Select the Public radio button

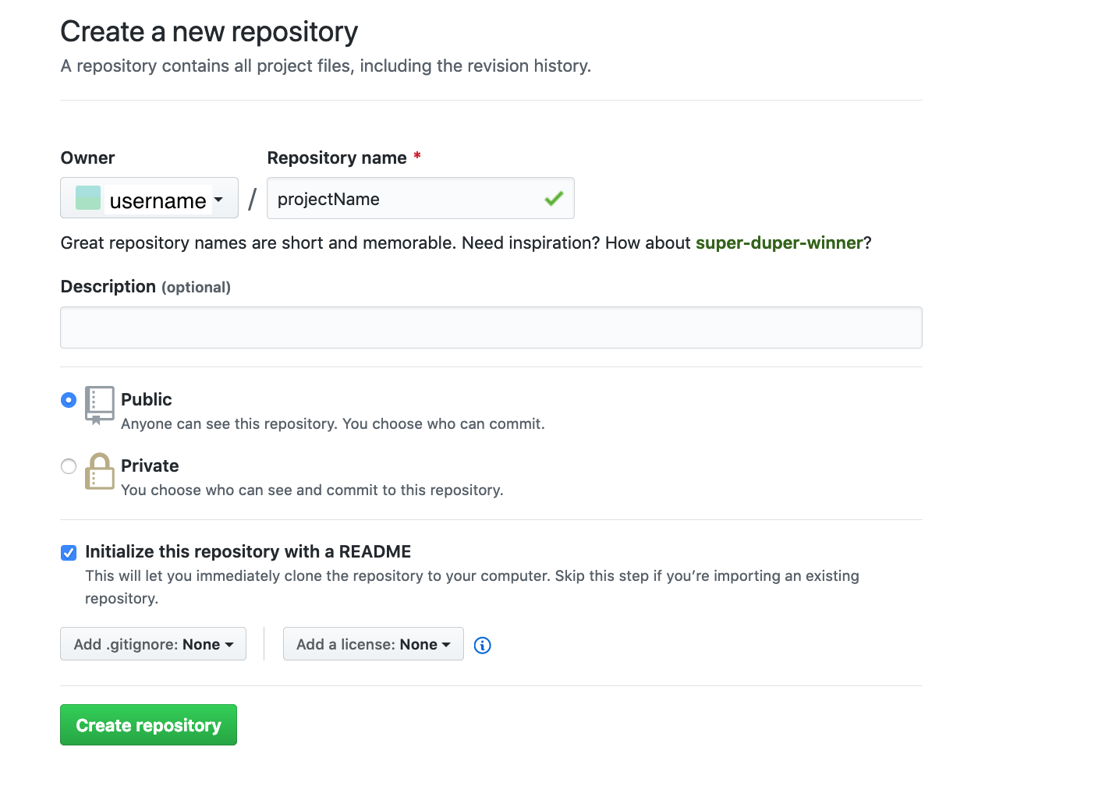(x=69, y=400)
